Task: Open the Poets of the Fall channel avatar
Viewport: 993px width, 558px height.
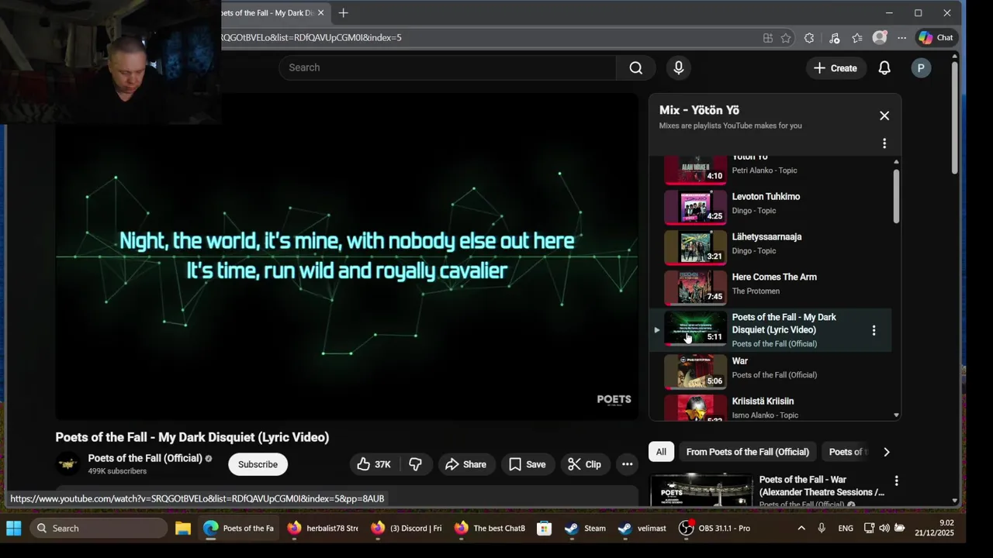Action: tap(68, 463)
